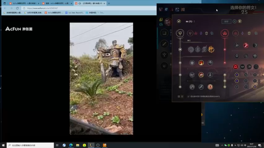Viewport: 264px width, 148px height.
Task: Switch primary path to Resolve
Action: [x=207, y=33]
